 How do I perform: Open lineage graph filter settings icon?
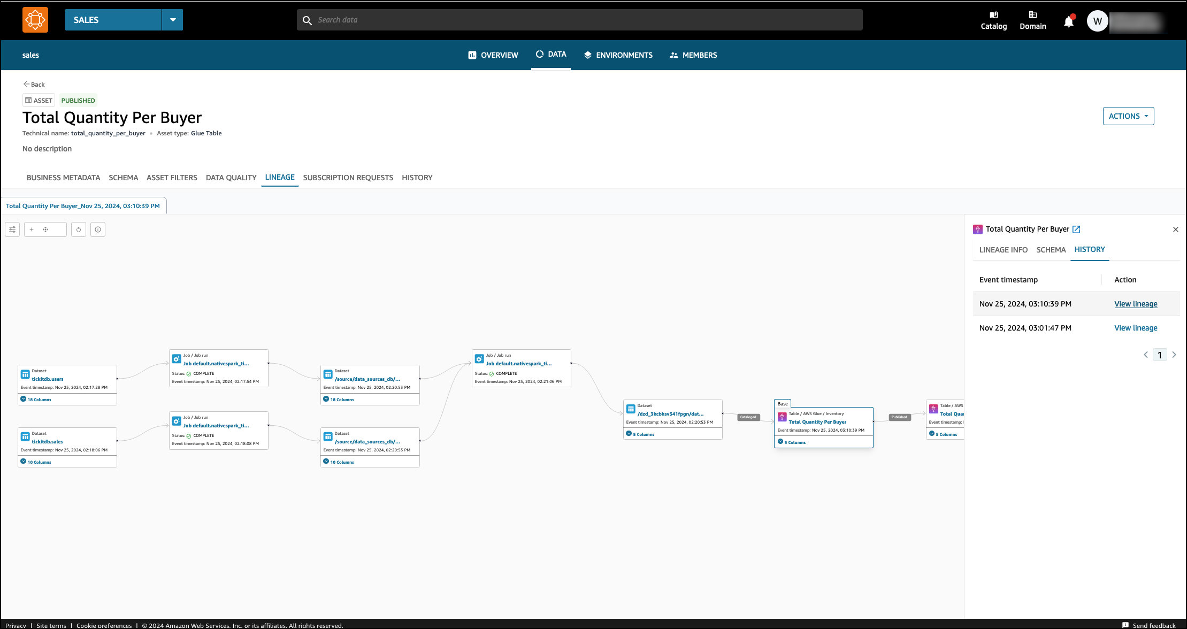[12, 229]
